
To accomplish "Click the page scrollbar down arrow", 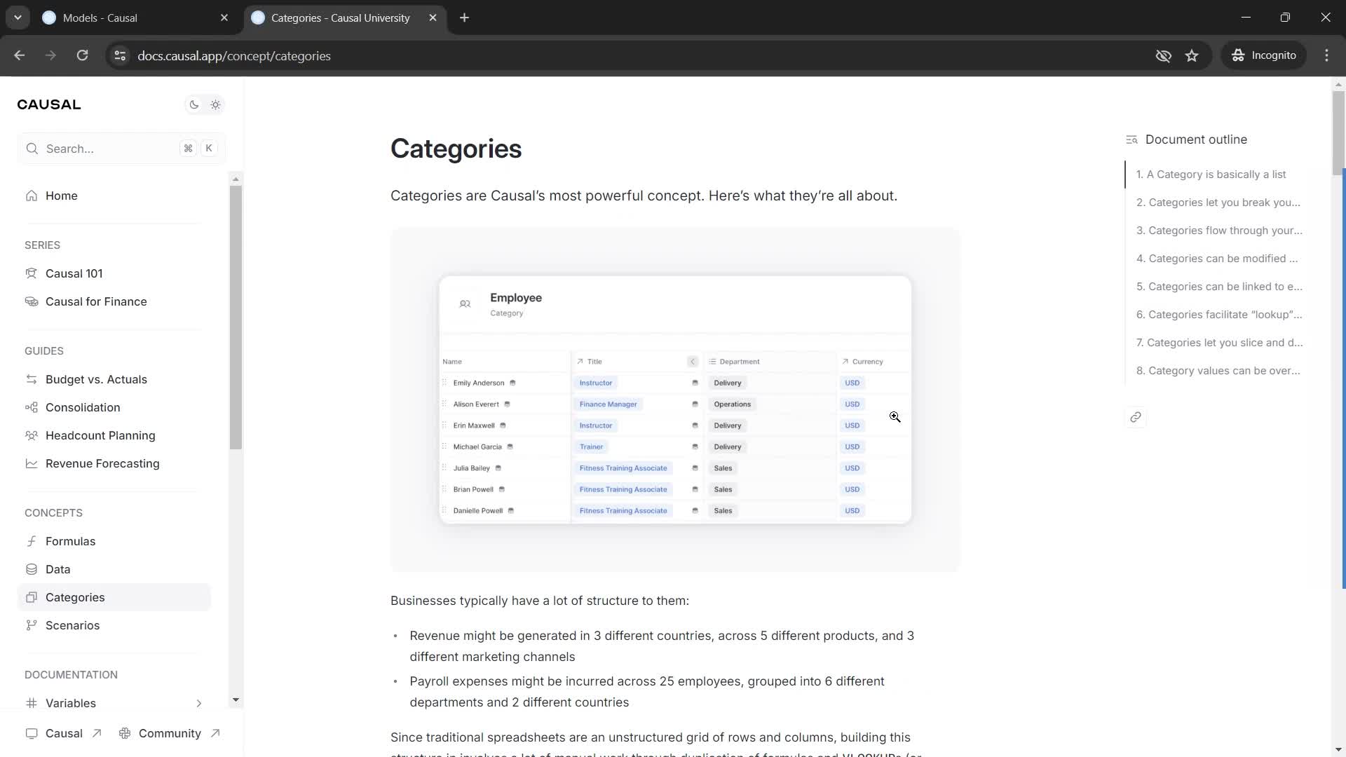I will (1338, 750).
